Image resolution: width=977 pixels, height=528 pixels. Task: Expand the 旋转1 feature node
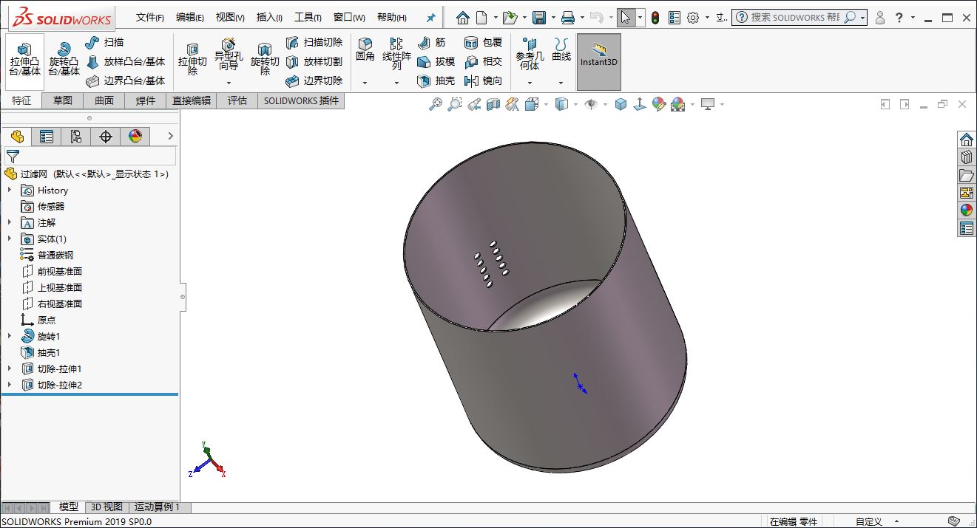10,337
